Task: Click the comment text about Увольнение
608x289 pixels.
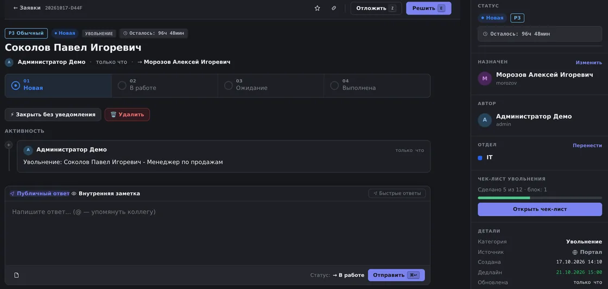Action: (x=123, y=162)
